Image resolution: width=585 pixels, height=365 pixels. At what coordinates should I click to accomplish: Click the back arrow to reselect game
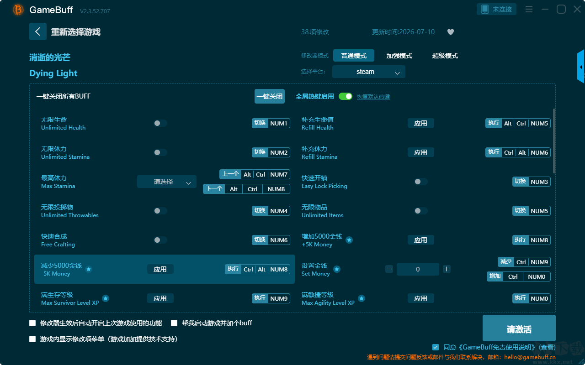[x=38, y=31]
